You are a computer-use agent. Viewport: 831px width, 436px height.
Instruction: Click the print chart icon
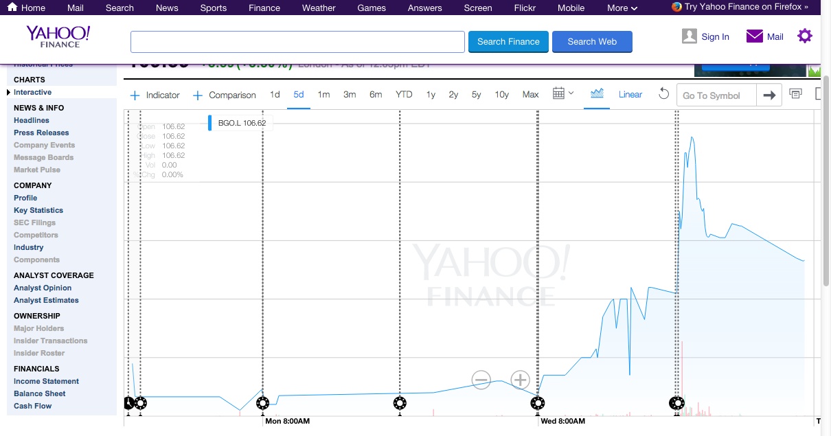[796, 94]
